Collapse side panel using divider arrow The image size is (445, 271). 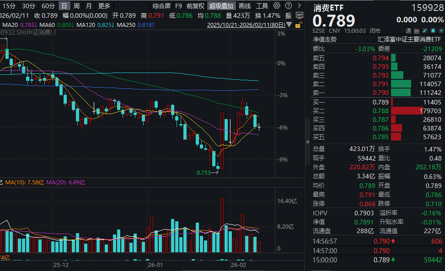point(307,142)
